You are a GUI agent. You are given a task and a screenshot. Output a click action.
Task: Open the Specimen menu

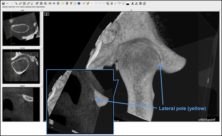tap(5, 7)
